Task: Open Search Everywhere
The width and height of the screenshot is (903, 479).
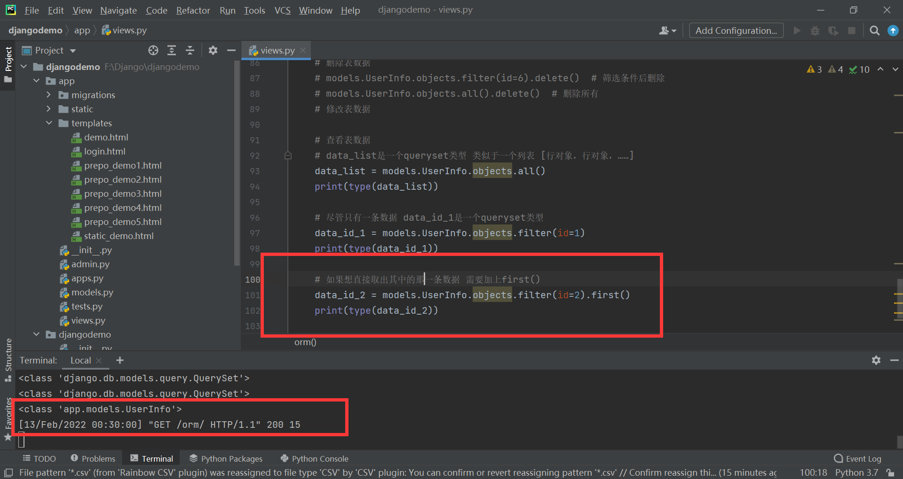Action: 875,30
